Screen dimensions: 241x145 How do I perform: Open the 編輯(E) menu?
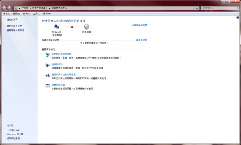click(x=16, y=14)
